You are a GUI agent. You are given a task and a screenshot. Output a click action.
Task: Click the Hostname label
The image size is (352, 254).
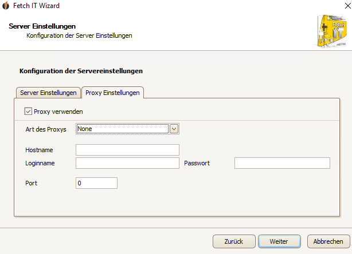(x=39, y=150)
